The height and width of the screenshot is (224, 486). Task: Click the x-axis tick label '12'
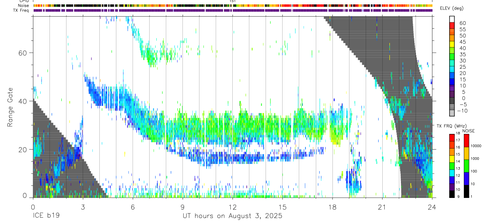[x=232, y=207]
